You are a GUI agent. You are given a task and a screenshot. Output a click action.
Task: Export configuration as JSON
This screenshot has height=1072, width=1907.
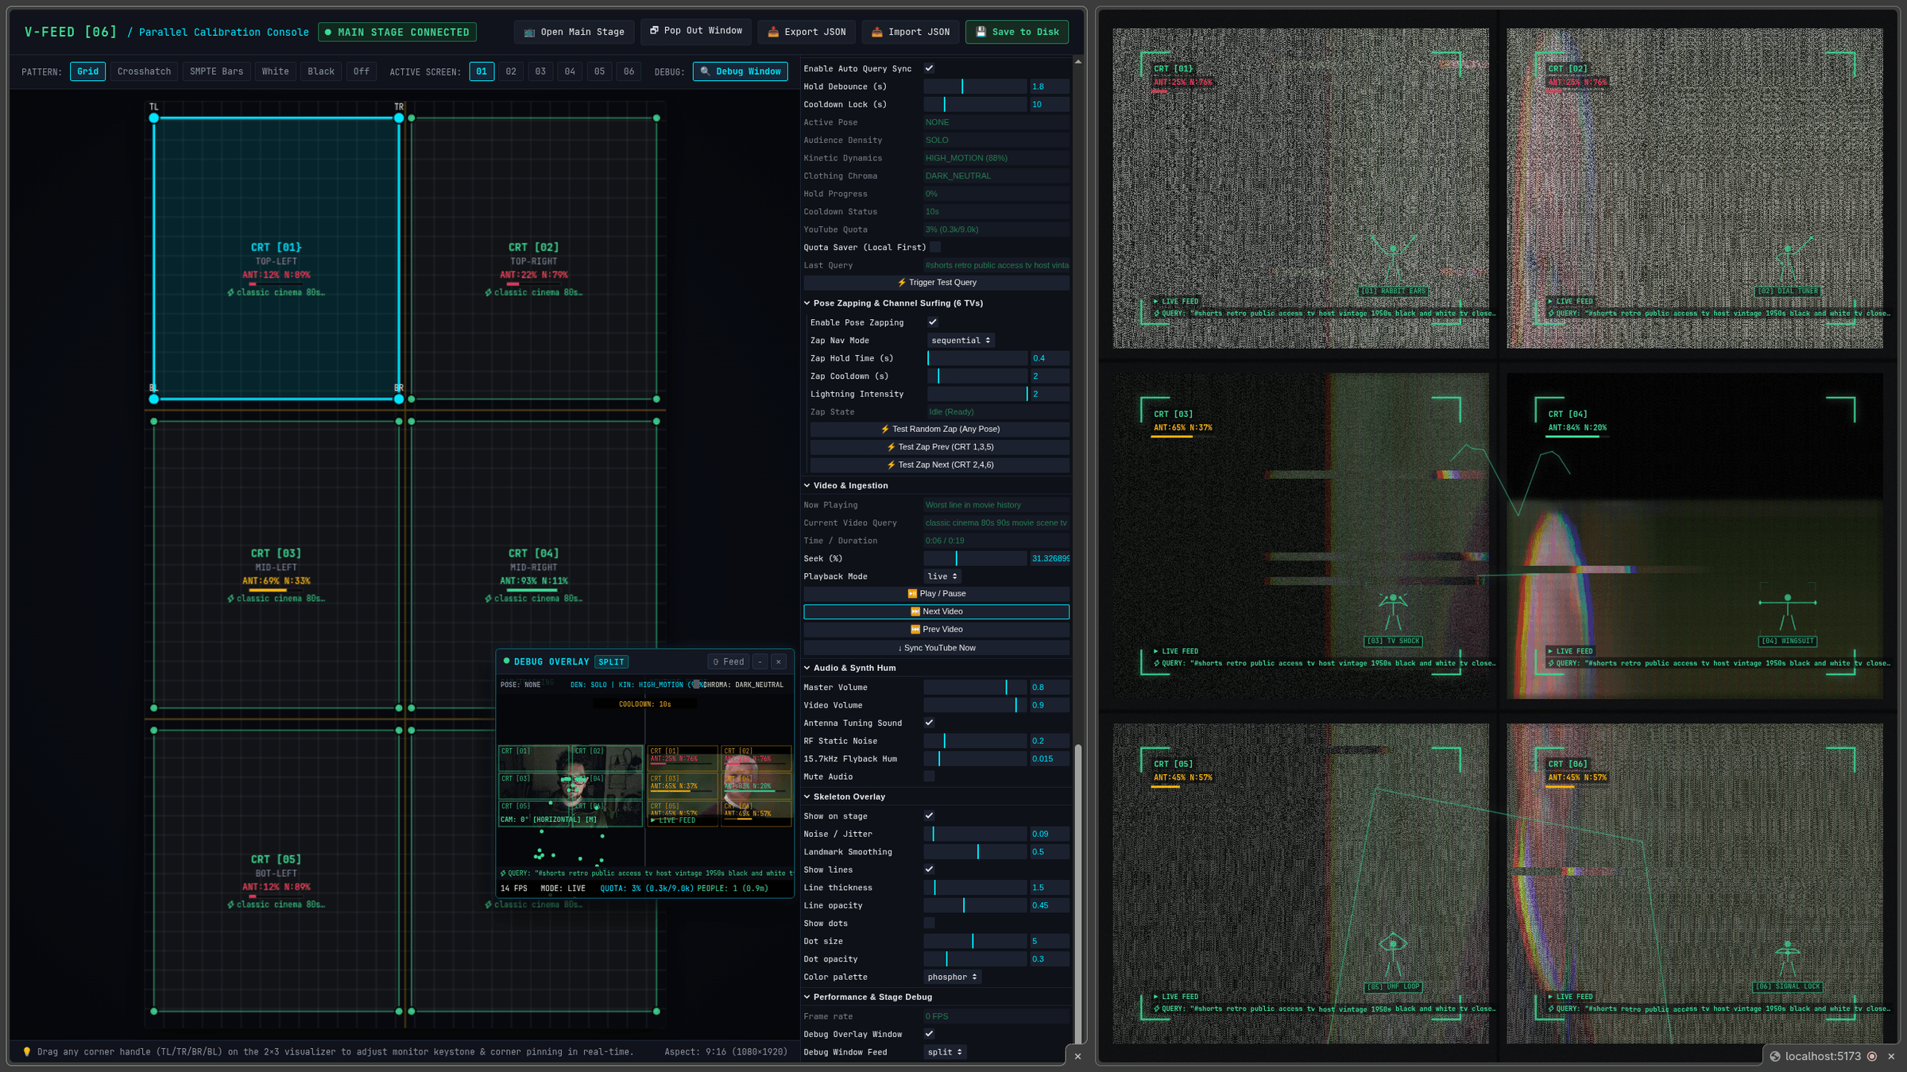pos(807,32)
